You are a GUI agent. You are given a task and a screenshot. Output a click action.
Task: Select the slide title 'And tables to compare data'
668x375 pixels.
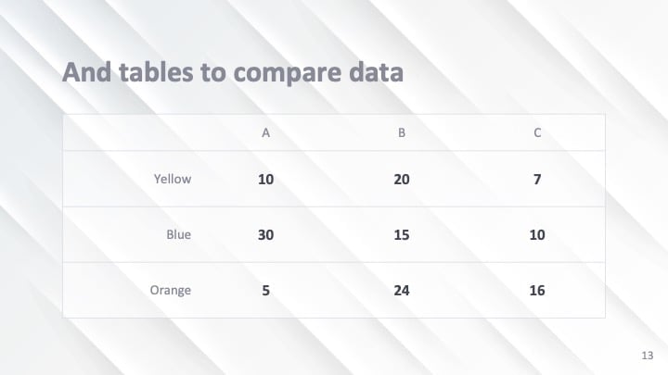click(x=233, y=72)
